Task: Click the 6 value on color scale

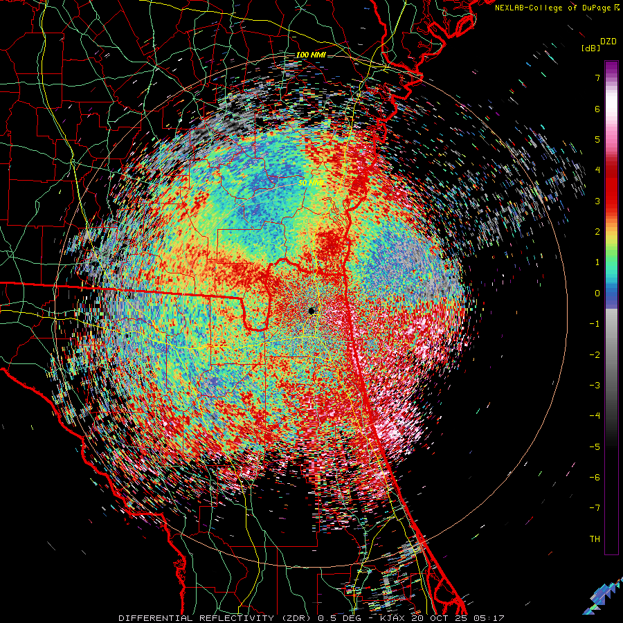Action: (597, 109)
